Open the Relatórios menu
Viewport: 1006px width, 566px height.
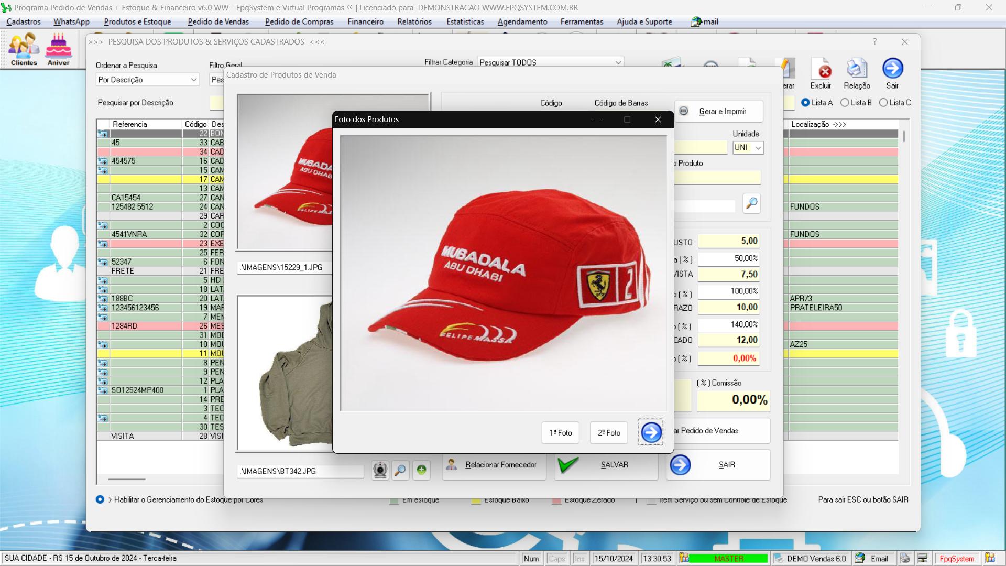coord(414,21)
